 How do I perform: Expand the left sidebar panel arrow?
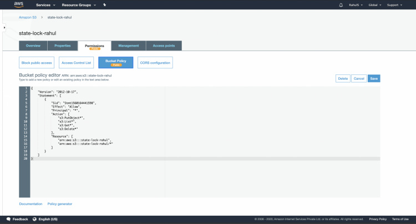tap(4, 27)
